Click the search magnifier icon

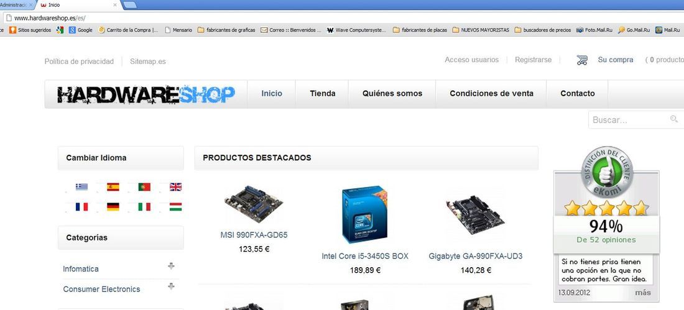coord(674,119)
